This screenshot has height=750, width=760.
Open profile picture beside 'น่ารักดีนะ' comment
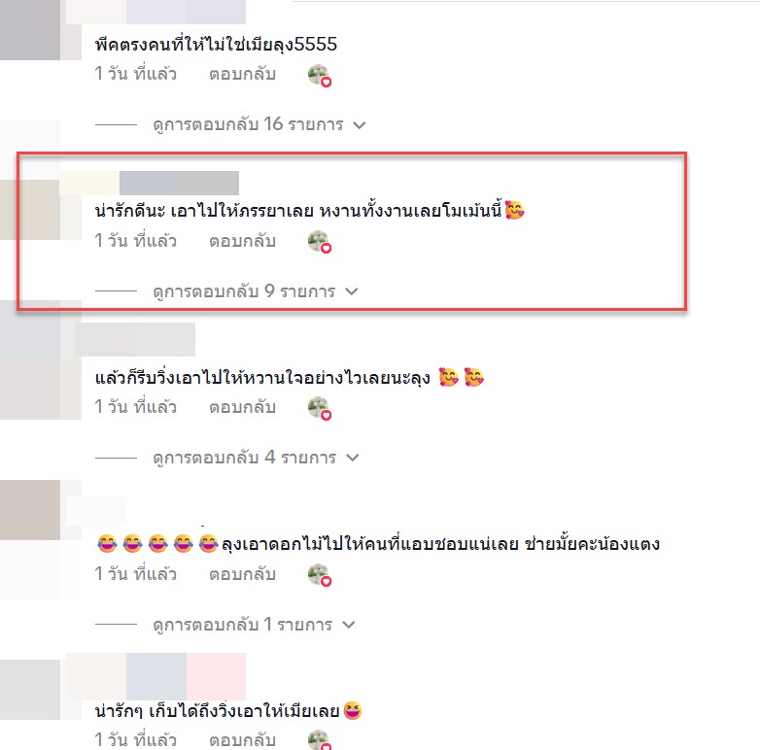(x=30, y=209)
